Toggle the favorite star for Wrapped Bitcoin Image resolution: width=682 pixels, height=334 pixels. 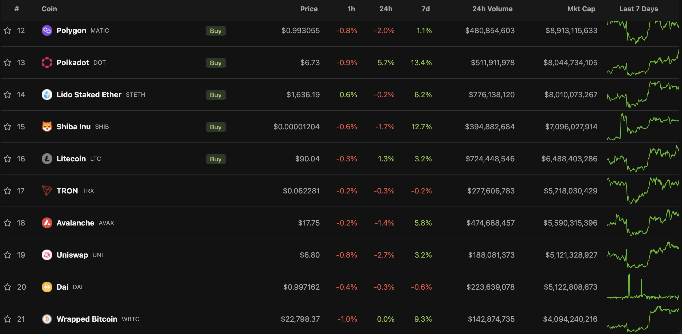[7, 319]
